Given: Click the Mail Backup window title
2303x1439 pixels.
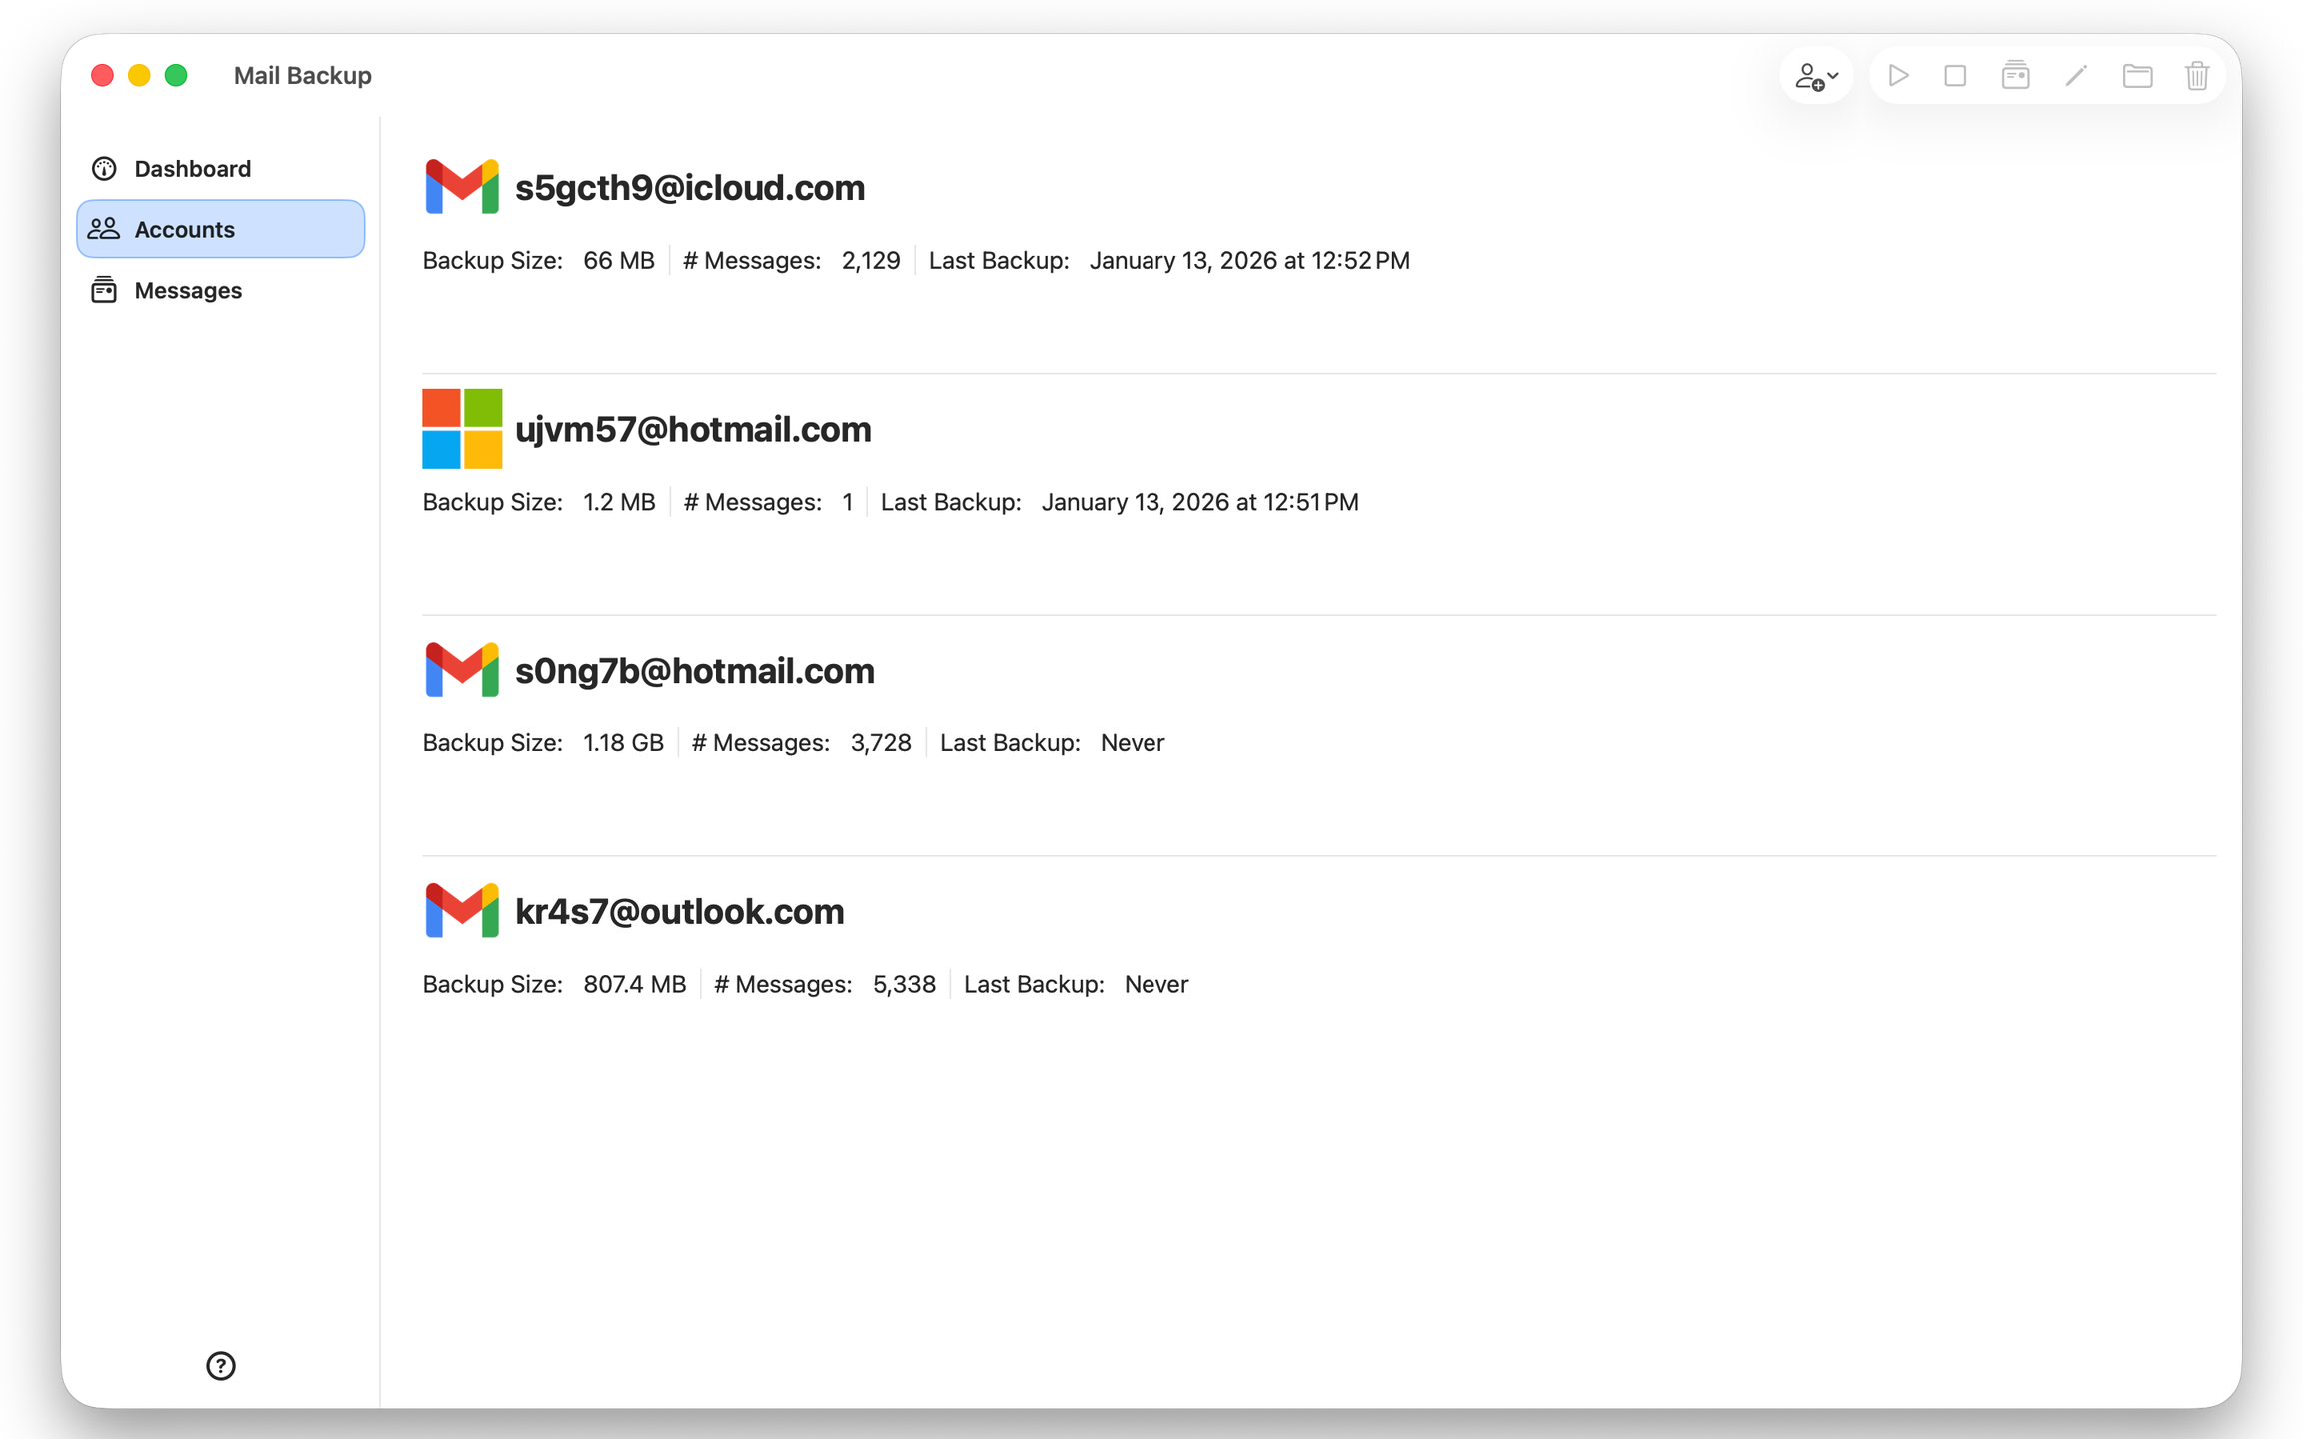Looking at the screenshot, I should (302, 76).
